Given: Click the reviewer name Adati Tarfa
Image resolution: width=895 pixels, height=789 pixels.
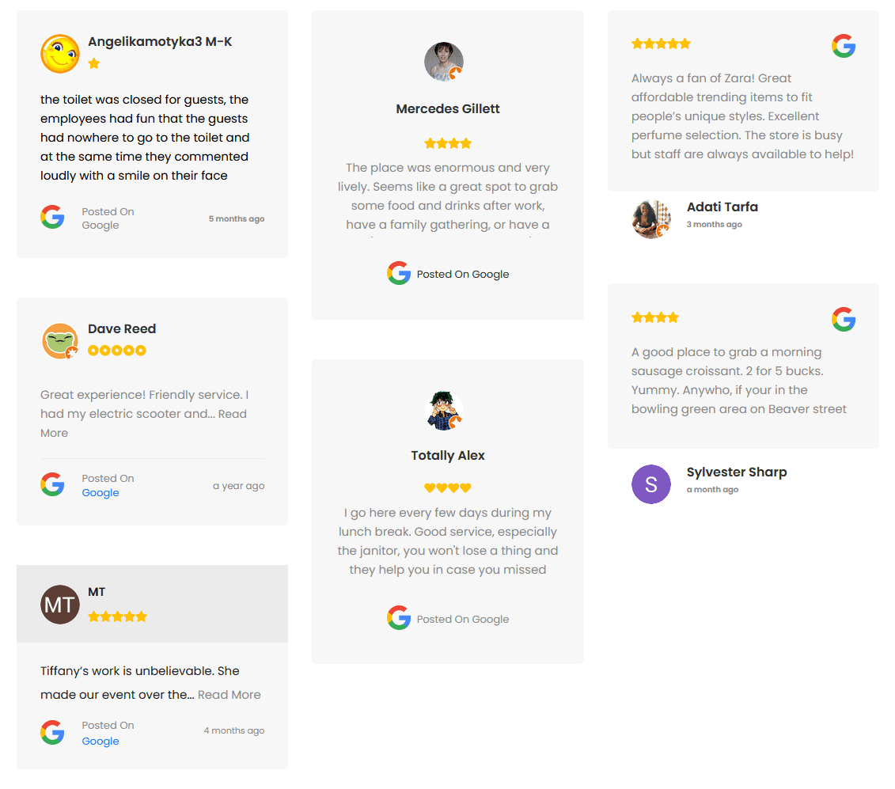Looking at the screenshot, I should pos(722,206).
